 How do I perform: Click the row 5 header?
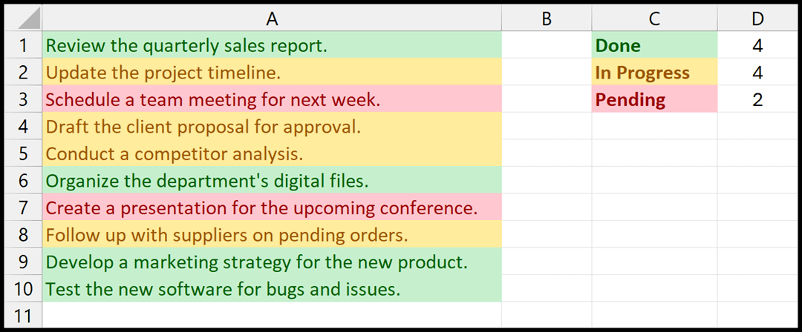click(24, 153)
